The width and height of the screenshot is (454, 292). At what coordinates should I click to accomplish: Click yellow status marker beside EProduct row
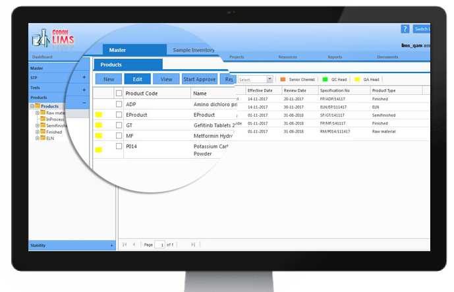pyautogui.click(x=99, y=115)
